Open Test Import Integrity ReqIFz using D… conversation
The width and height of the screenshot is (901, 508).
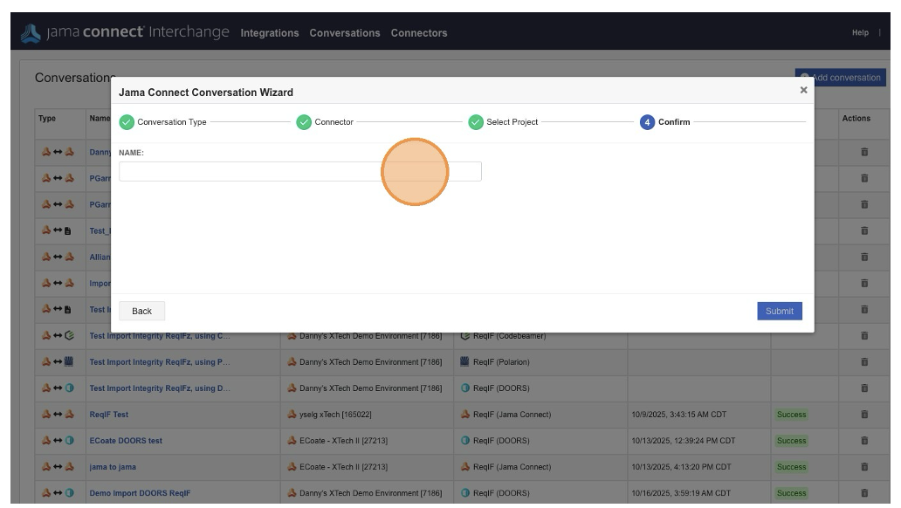click(x=160, y=388)
